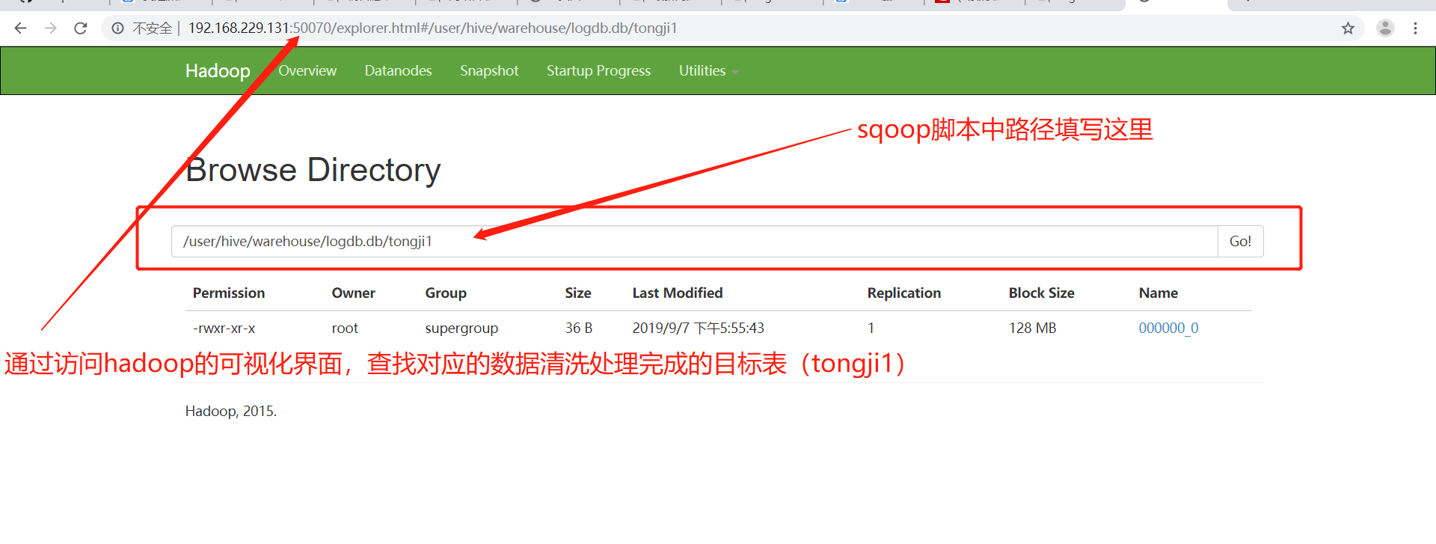Click the Browse Directory heading
The height and width of the screenshot is (544, 1436).
click(313, 170)
